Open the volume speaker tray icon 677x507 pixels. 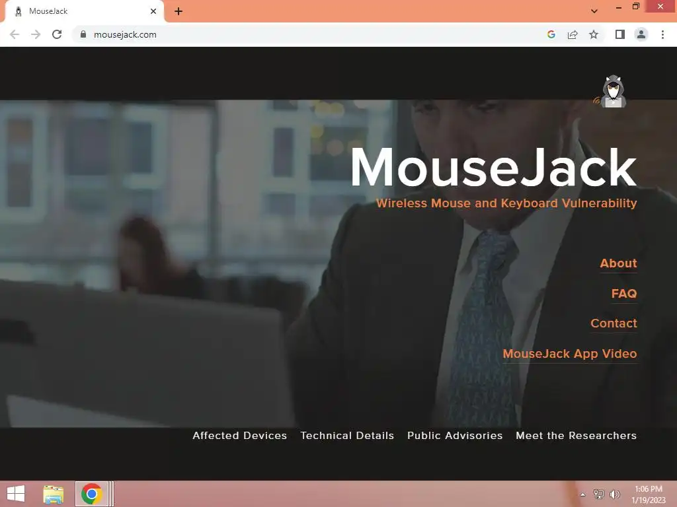tap(614, 494)
